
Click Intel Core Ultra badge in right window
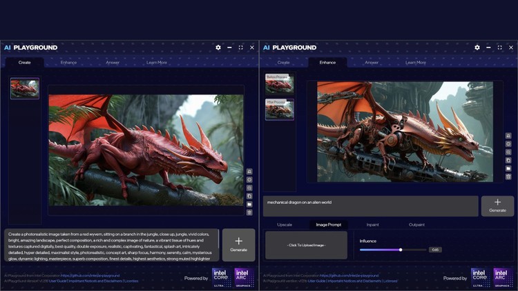481,277
